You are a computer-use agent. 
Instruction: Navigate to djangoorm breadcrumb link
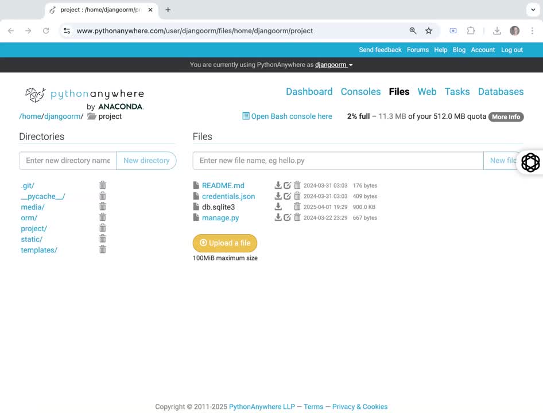pos(63,116)
